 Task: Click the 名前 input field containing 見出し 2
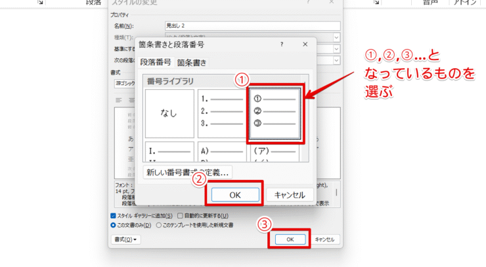(253, 26)
